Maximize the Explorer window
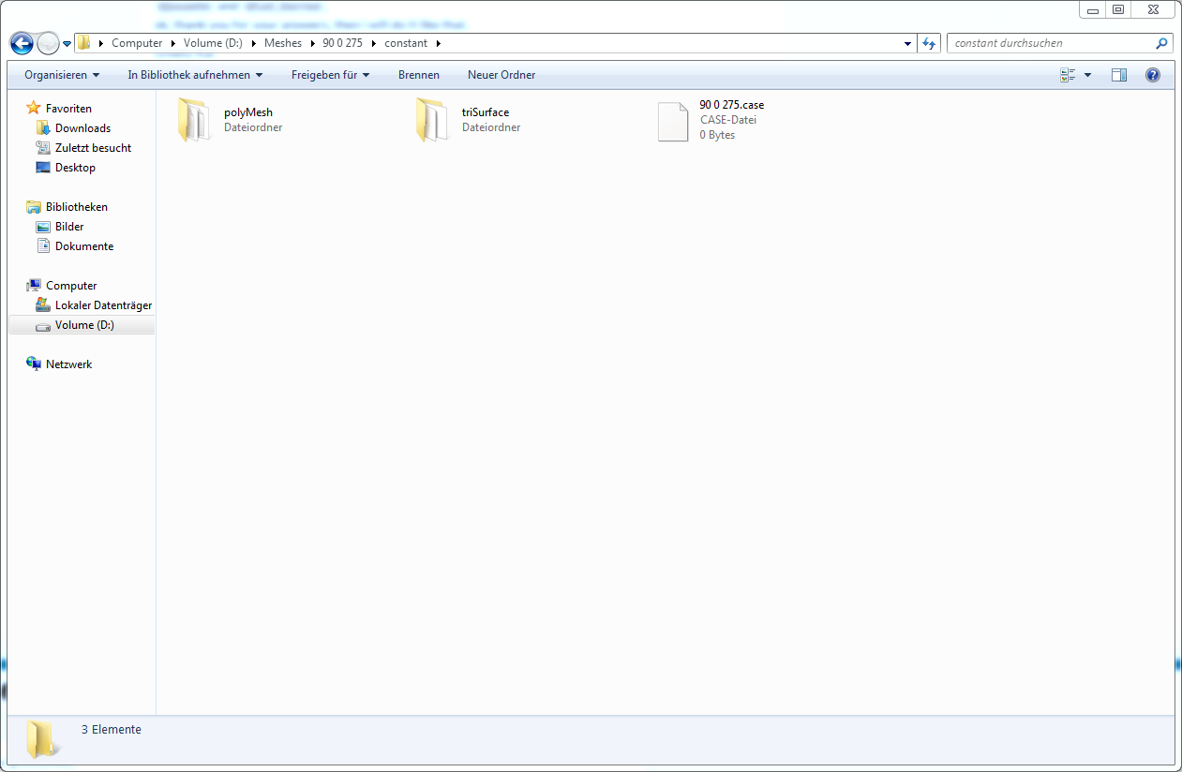The width and height of the screenshot is (1182, 772). click(1117, 9)
